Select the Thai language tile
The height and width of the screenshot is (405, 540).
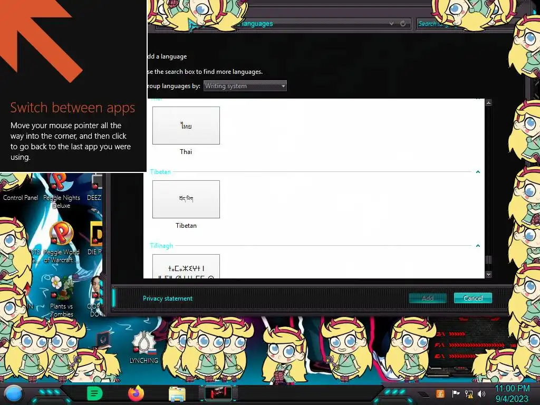pos(186,126)
